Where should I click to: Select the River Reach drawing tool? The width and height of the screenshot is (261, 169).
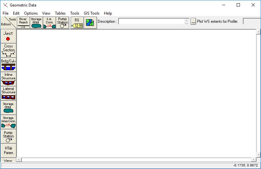(23, 23)
